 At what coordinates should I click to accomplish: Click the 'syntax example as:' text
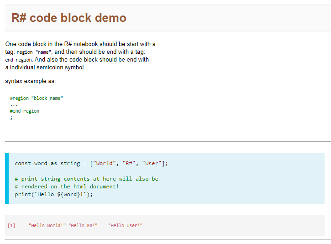31,81
